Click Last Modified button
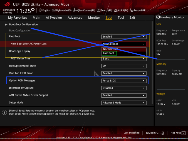Image resolution: width=188 pixels, height=141 pixels. 132,133
